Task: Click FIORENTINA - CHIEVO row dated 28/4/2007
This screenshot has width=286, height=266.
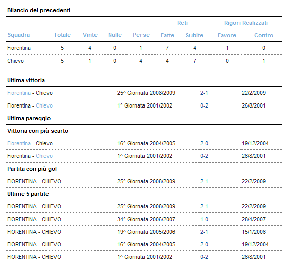Action: coord(34,219)
